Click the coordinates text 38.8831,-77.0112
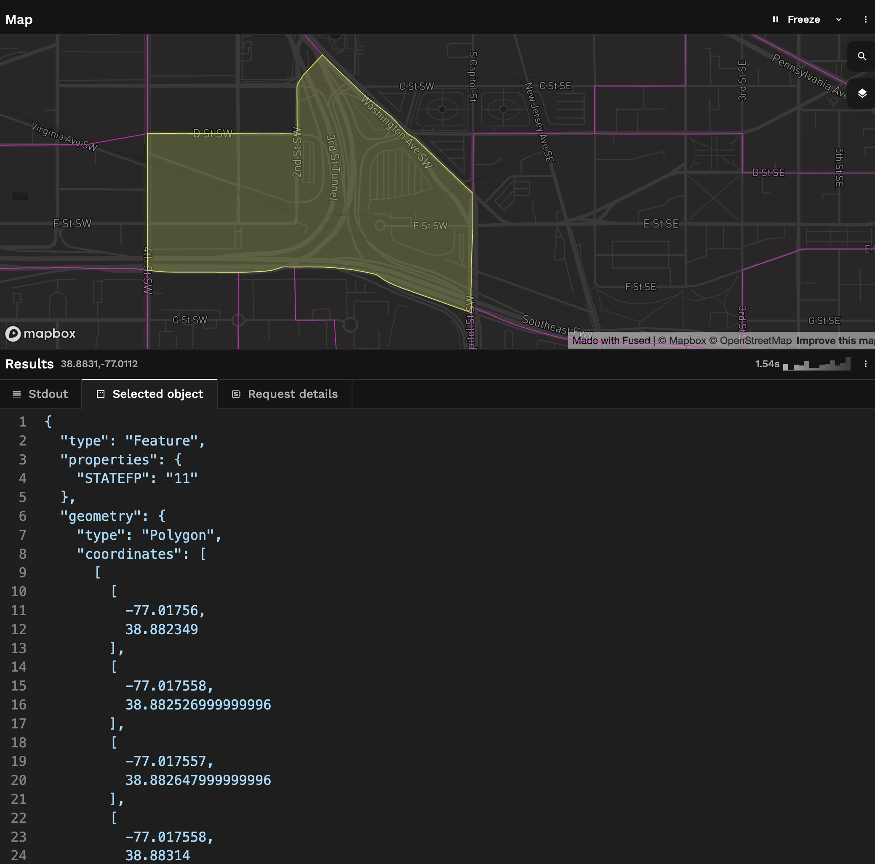Viewport: 875px width, 864px height. pyautogui.click(x=99, y=364)
